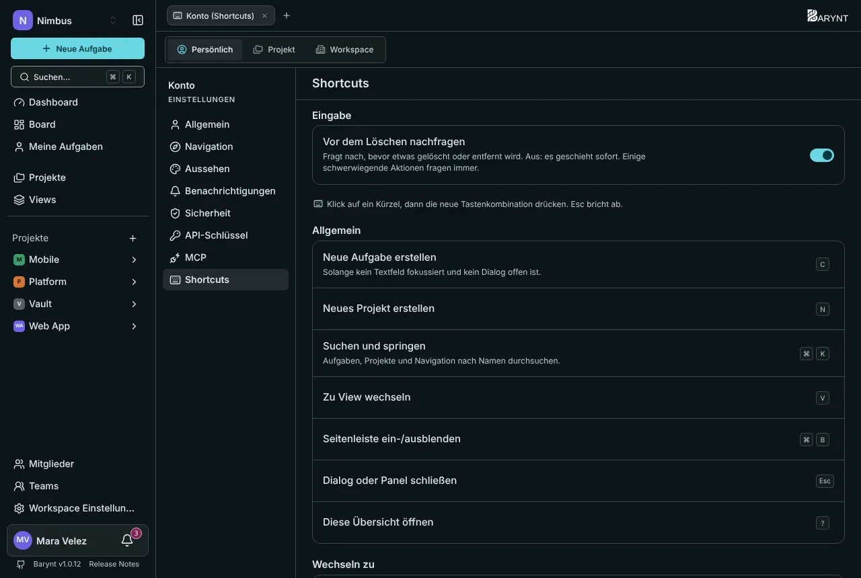
Task: Edit the C shortcut for Neue Aufgabe erstellen
Action: [x=822, y=265]
